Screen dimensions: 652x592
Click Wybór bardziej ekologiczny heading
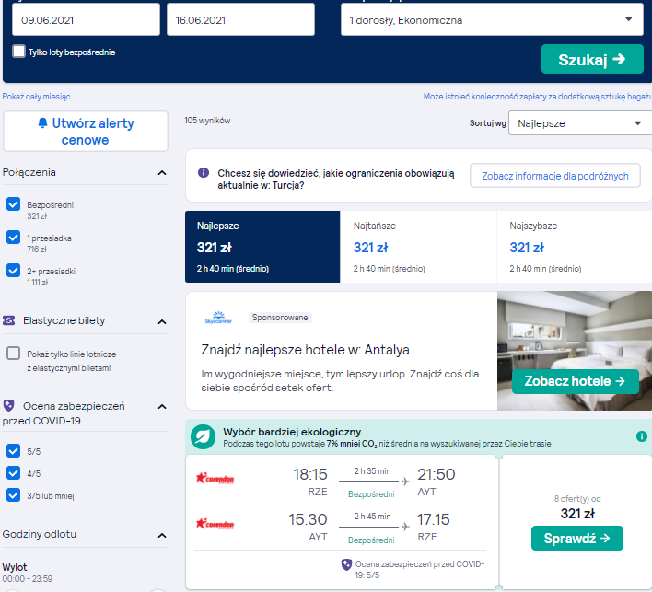[292, 432]
